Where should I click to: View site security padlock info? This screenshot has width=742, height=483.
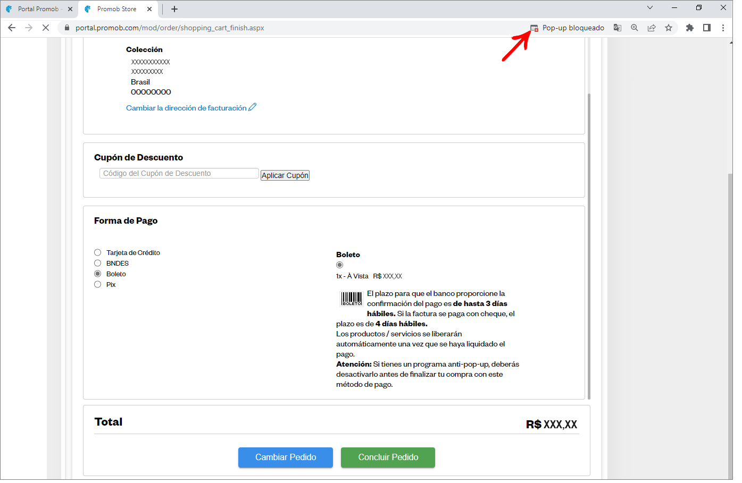click(67, 28)
